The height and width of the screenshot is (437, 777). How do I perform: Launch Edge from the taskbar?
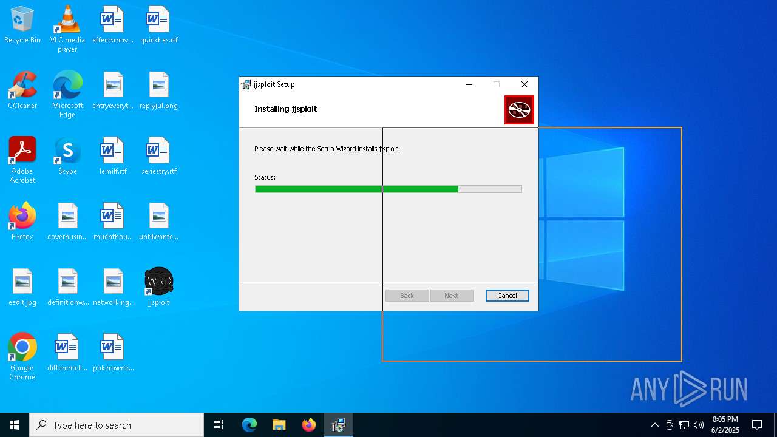[x=249, y=425]
